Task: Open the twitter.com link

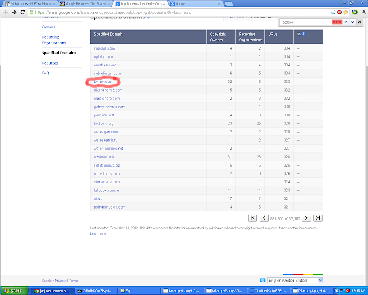Action: [103, 82]
